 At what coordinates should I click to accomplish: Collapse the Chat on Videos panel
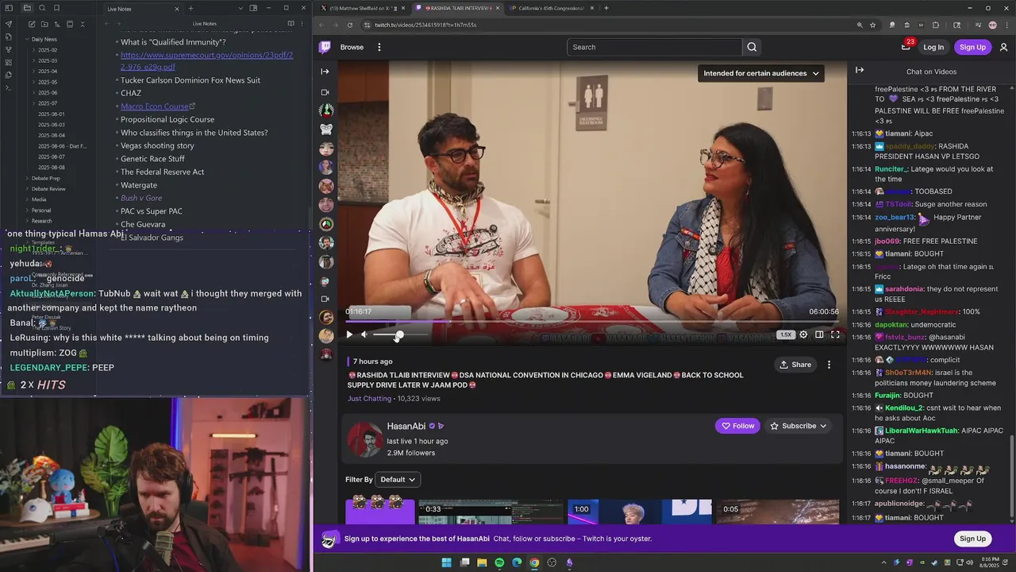point(860,71)
